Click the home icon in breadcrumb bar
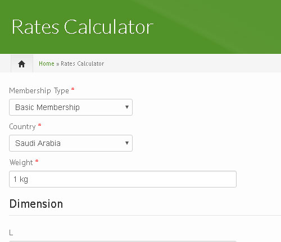The width and height of the screenshot is (281, 242). click(x=22, y=64)
